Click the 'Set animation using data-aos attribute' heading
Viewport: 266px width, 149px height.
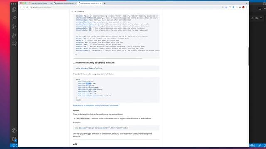94,62
